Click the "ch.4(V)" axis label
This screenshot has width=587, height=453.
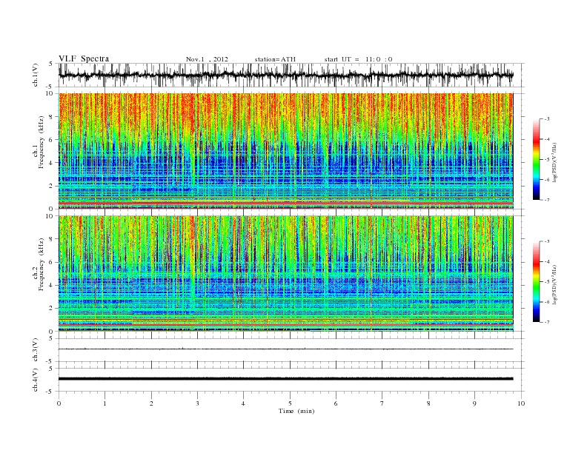(x=35, y=380)
